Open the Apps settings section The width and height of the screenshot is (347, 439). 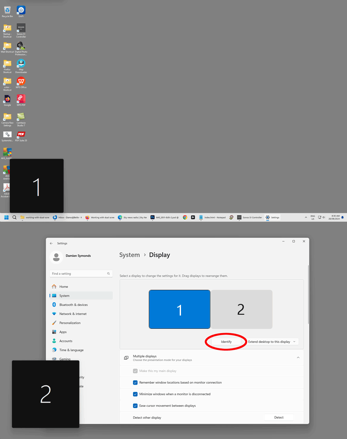point(63,332)
